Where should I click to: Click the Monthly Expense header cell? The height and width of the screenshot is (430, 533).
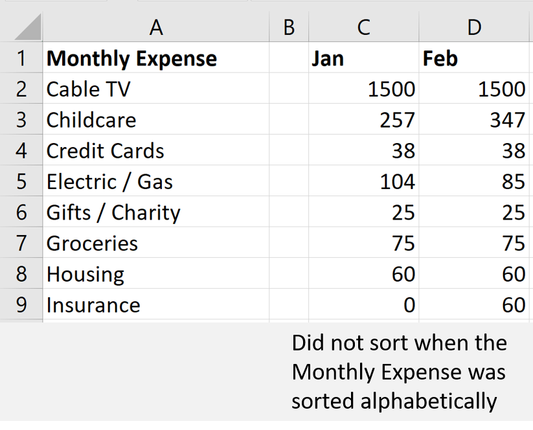click(x=156, y=58)
